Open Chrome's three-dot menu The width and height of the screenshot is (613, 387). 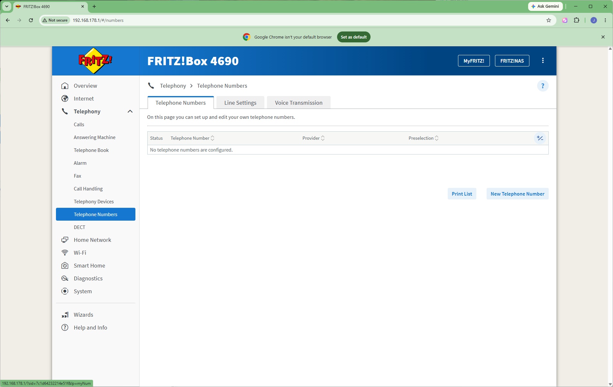pos(605,20)
